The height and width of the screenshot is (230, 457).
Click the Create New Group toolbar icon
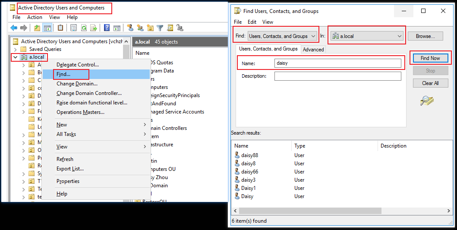pyautogui.click(x=140, y=28)
